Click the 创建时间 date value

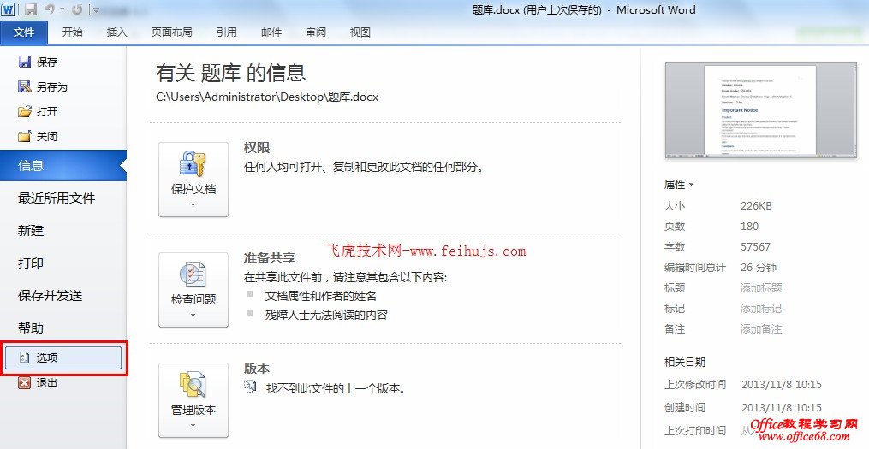[782, 408]
